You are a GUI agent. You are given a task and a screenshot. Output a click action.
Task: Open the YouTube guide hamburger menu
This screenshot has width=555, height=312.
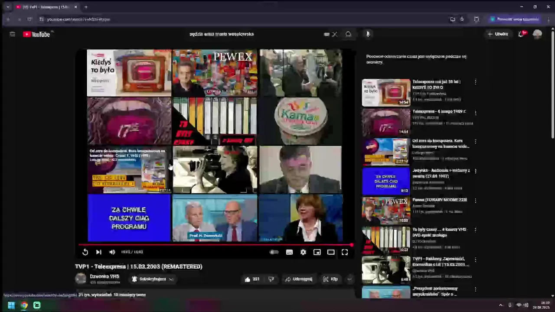click(12, 34)
